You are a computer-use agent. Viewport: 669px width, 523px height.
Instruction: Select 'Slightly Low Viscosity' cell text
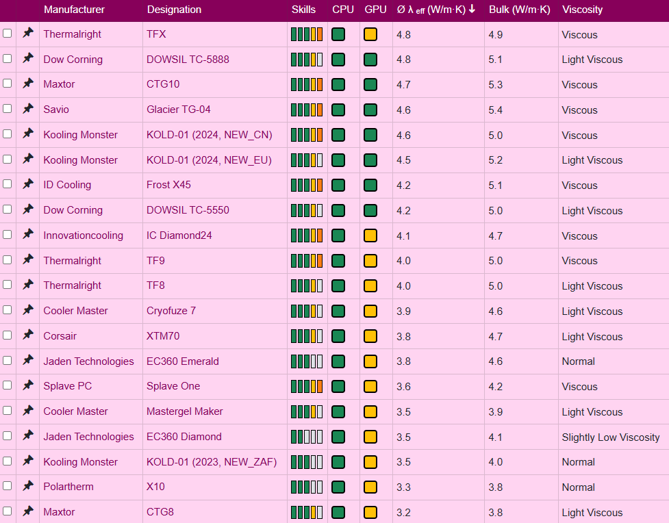click(611, 437)
